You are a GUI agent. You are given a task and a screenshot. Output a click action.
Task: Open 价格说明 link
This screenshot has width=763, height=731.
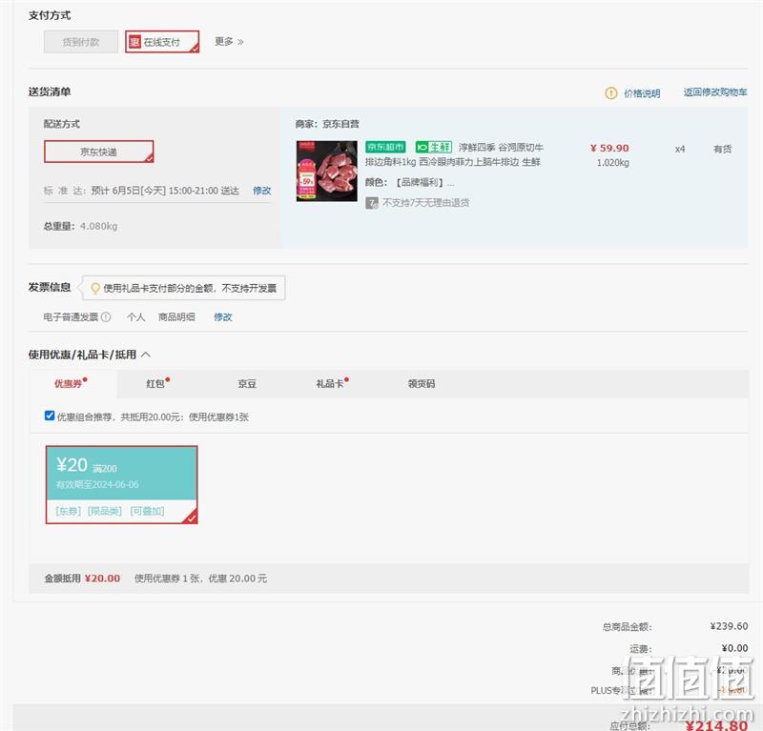642,92
